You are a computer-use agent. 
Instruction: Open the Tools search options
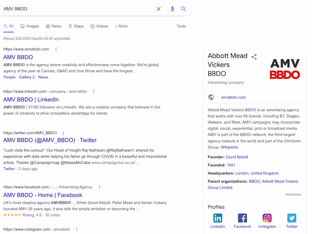pyautogui.click(x=181, y=26)
